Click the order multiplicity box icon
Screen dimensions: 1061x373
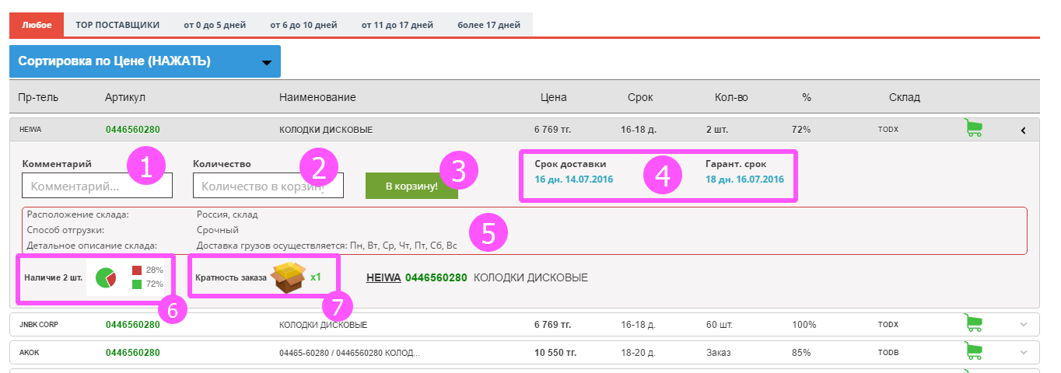289,277
